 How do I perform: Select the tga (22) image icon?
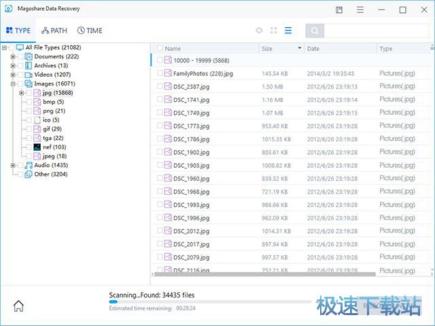click(x=37, y=138)
